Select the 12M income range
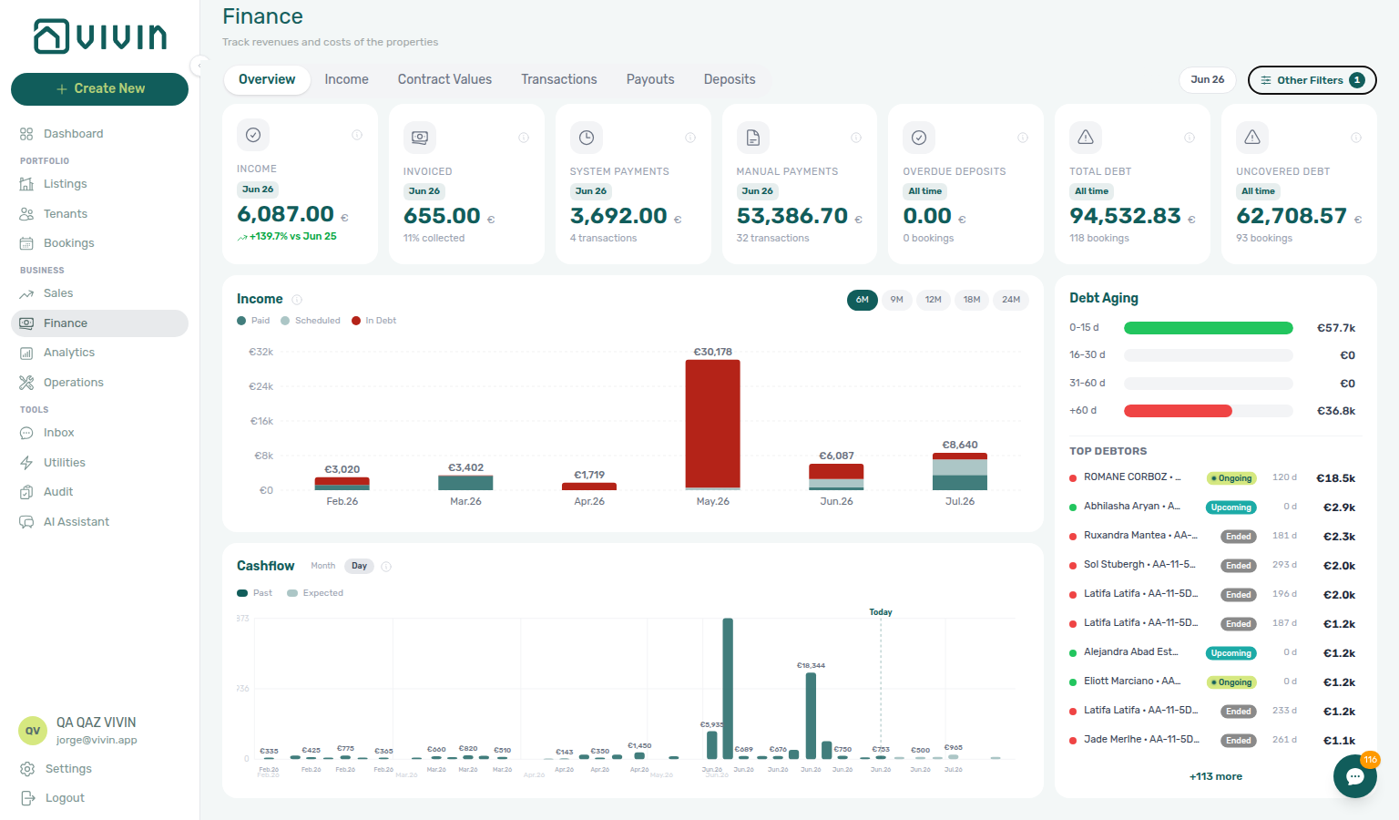This screenshot has width=1399, height=820. tap(934, 300)
